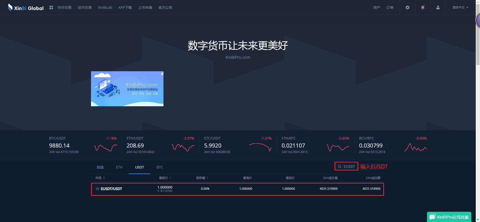Open the ETH/USDT ticker card
Image resolution: width=480 pixels, height=222 pixels.
(x=160, y=145)
